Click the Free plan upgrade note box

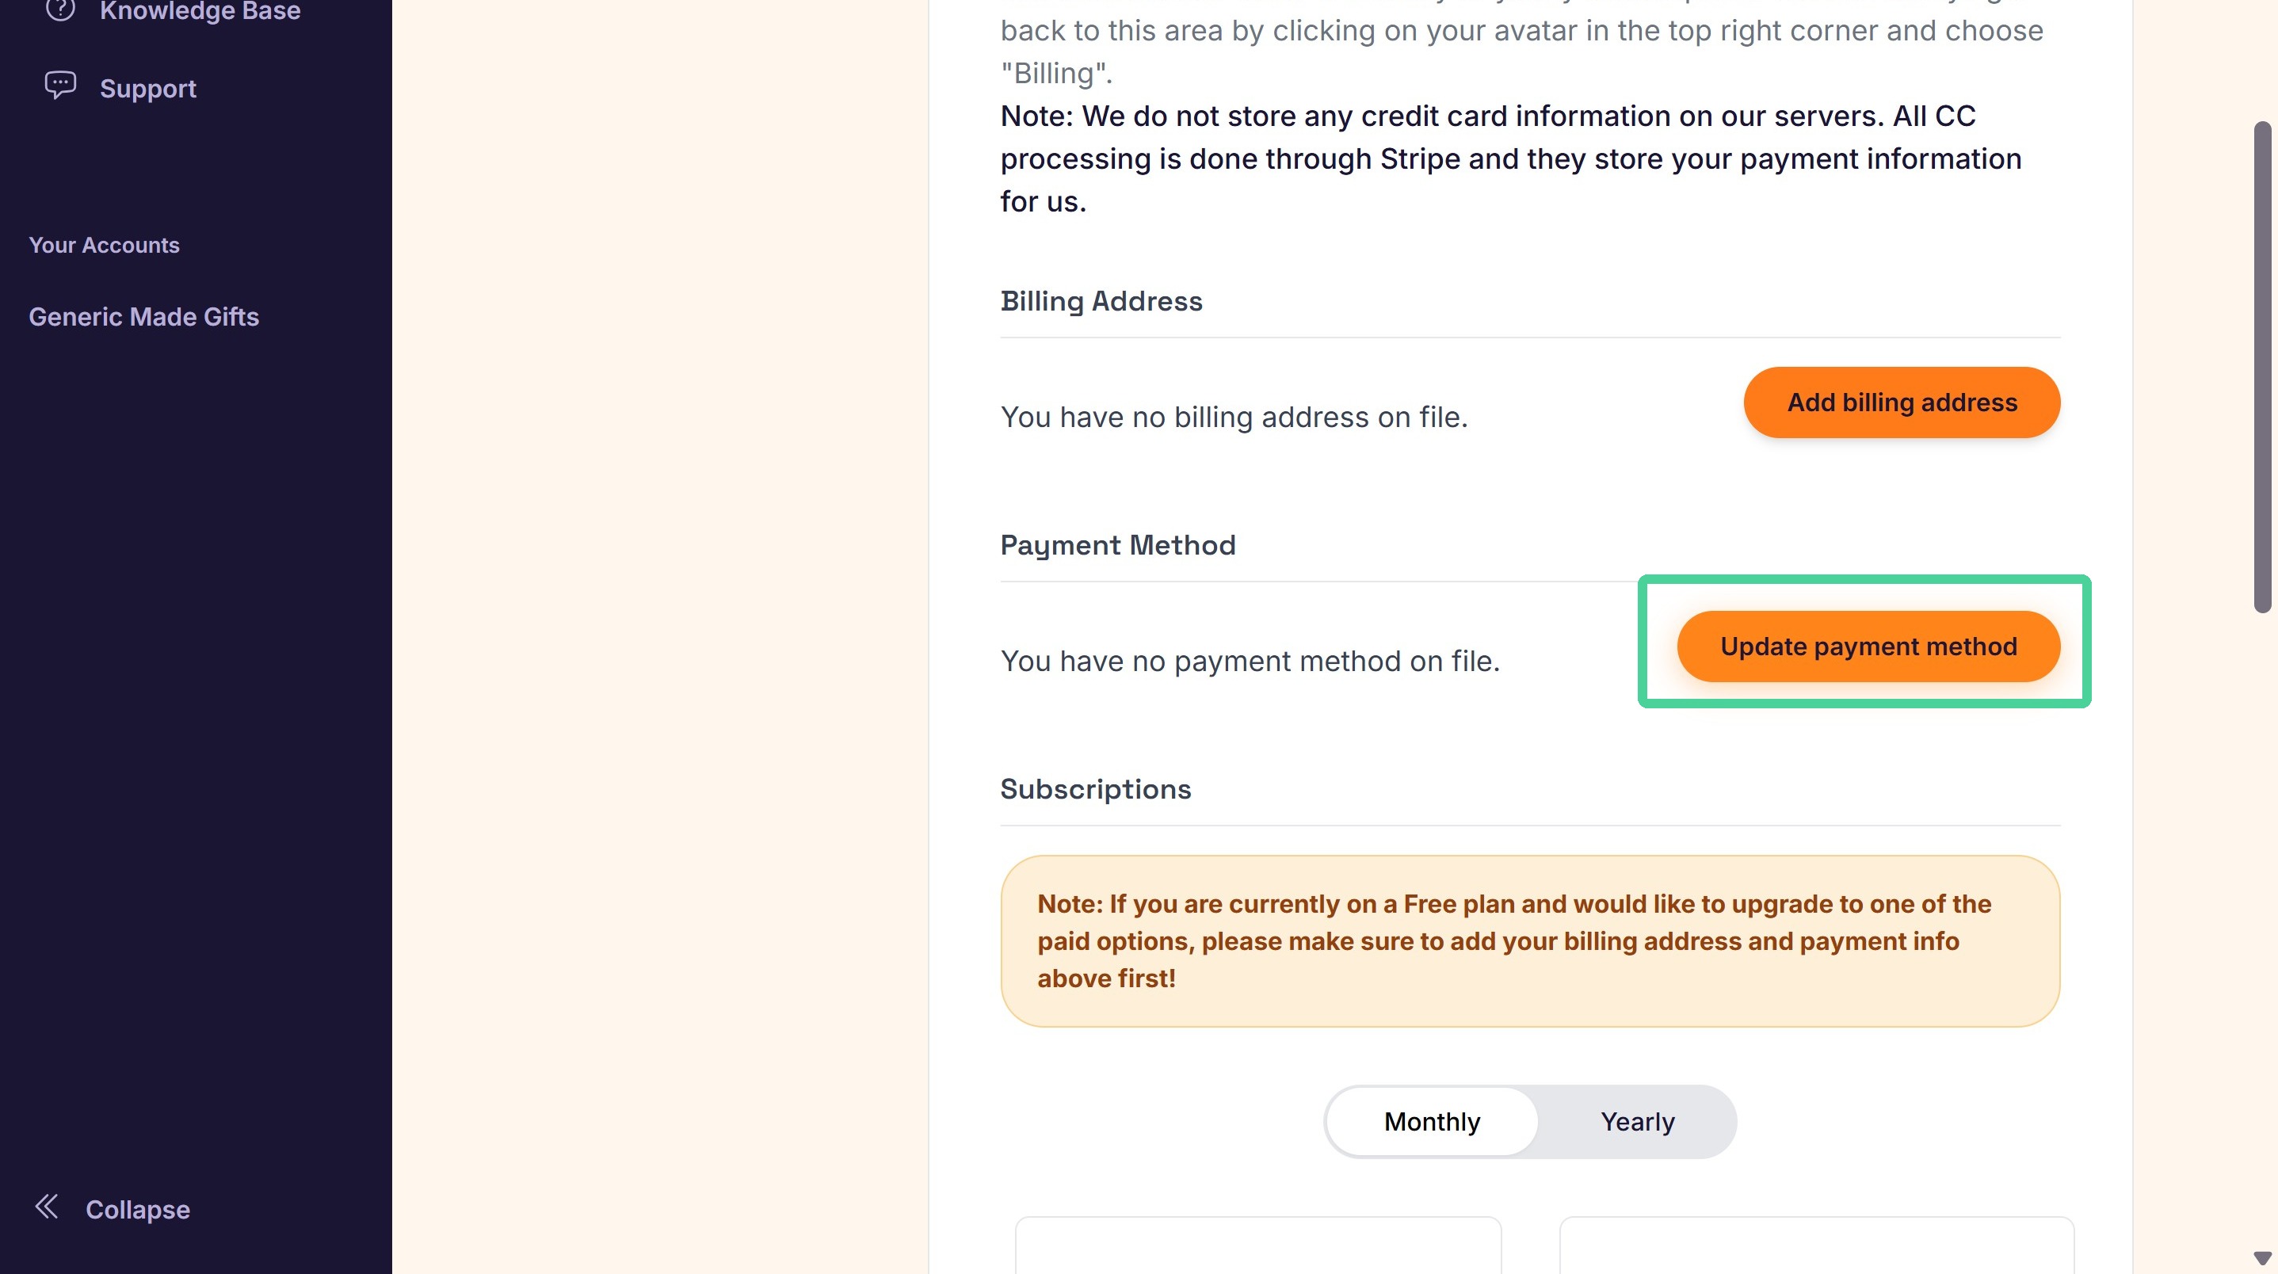[x=1530, y=940]
